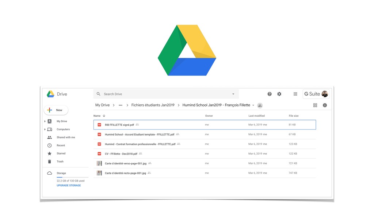The height and width of the screenshot is (210, 374).
Task: Go to Fichiers étudiants Jan2019 breadcrumb
Action: point(153,105)
